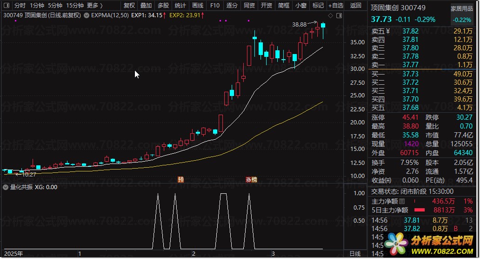
Task: Click stock name 顶固集创 300749 header
Action: pyautogui.click(x=398, y=8)
